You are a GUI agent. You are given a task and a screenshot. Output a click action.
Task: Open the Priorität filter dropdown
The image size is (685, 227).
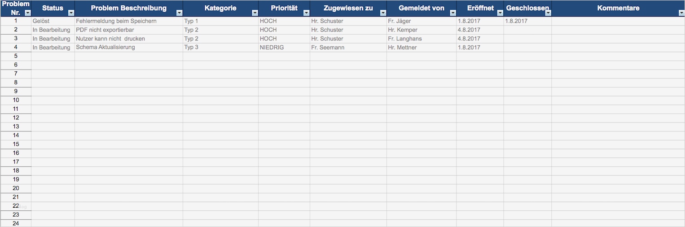pos(306,13)
